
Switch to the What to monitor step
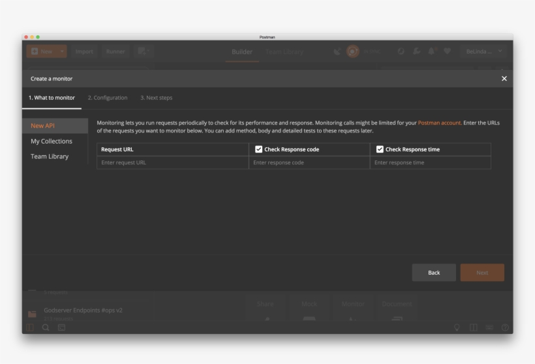click(x=52, y=98)
